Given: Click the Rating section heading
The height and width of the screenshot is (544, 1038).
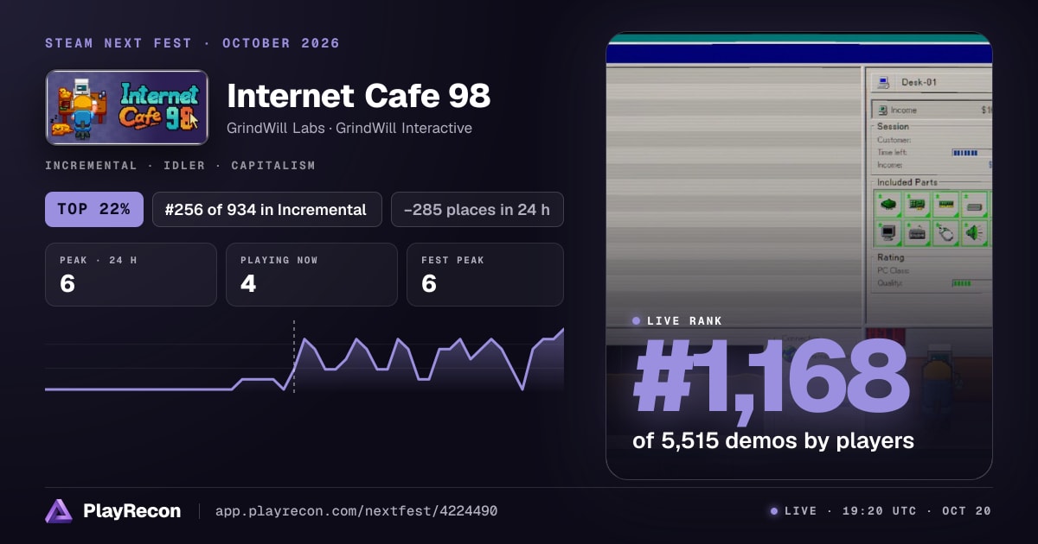Looking at the screenshot, I should click(890, 257).
